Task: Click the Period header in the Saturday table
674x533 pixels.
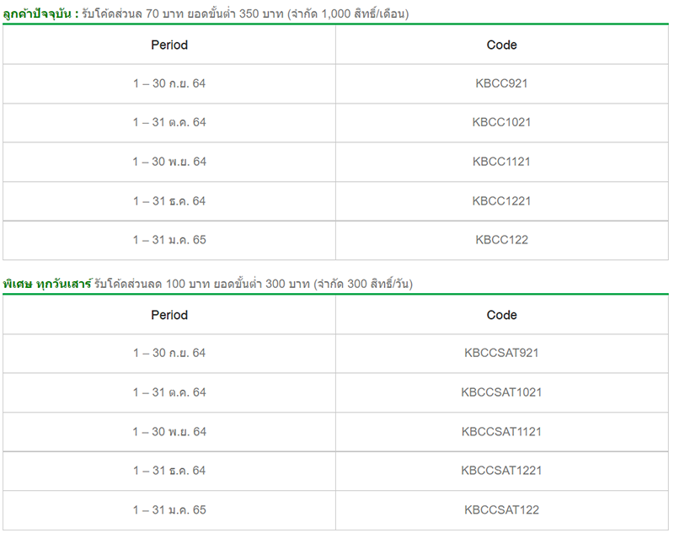Action: [169, 315]
